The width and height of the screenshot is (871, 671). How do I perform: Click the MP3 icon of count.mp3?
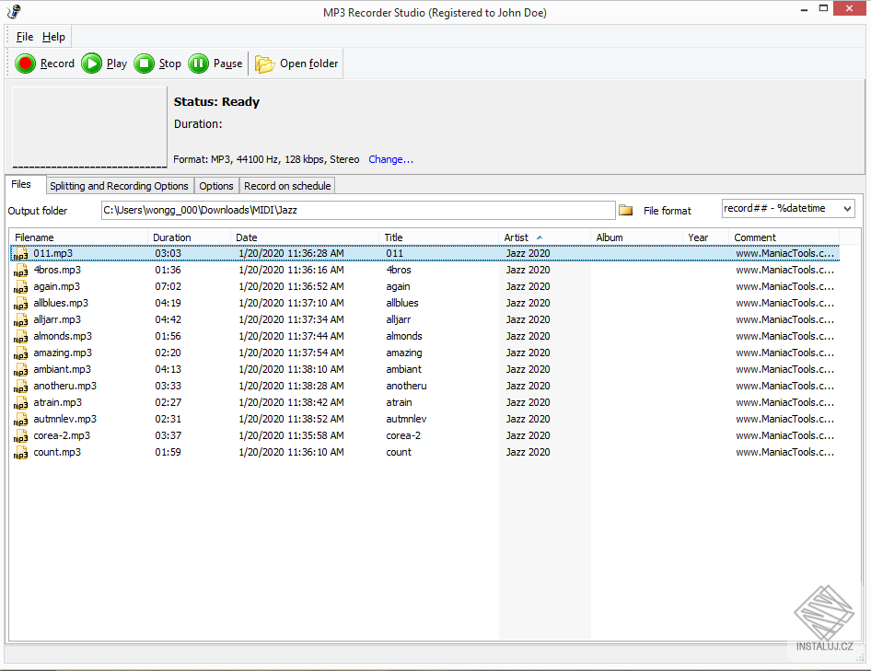click(x=20, y=453)
